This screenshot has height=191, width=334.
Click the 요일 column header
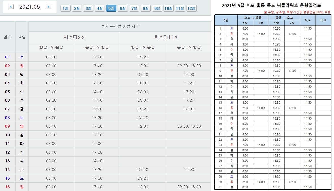pyautogui.click(x=22, y=37)
